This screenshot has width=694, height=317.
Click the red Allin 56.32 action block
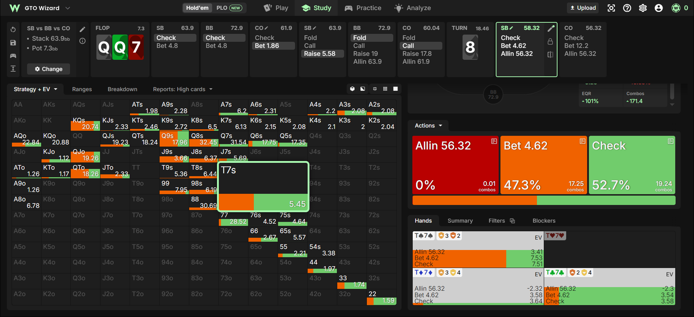click(x=455, y=165)
